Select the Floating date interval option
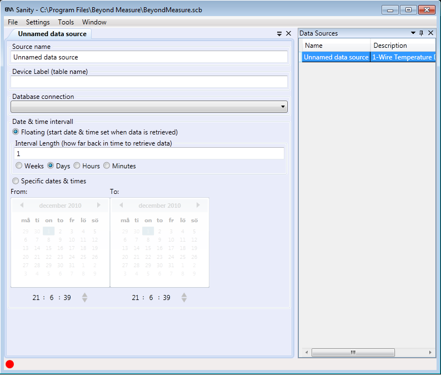 pyautogui.click(x=16, y=132)
